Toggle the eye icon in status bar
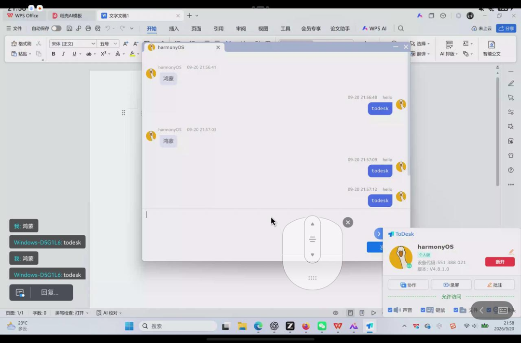Screen dimensions: 521x343 [336, 313]
